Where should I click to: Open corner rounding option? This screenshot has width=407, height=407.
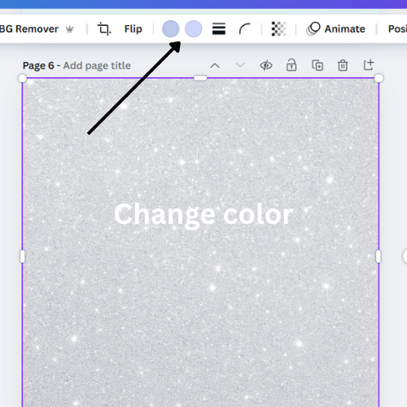(x=244, y=28)
